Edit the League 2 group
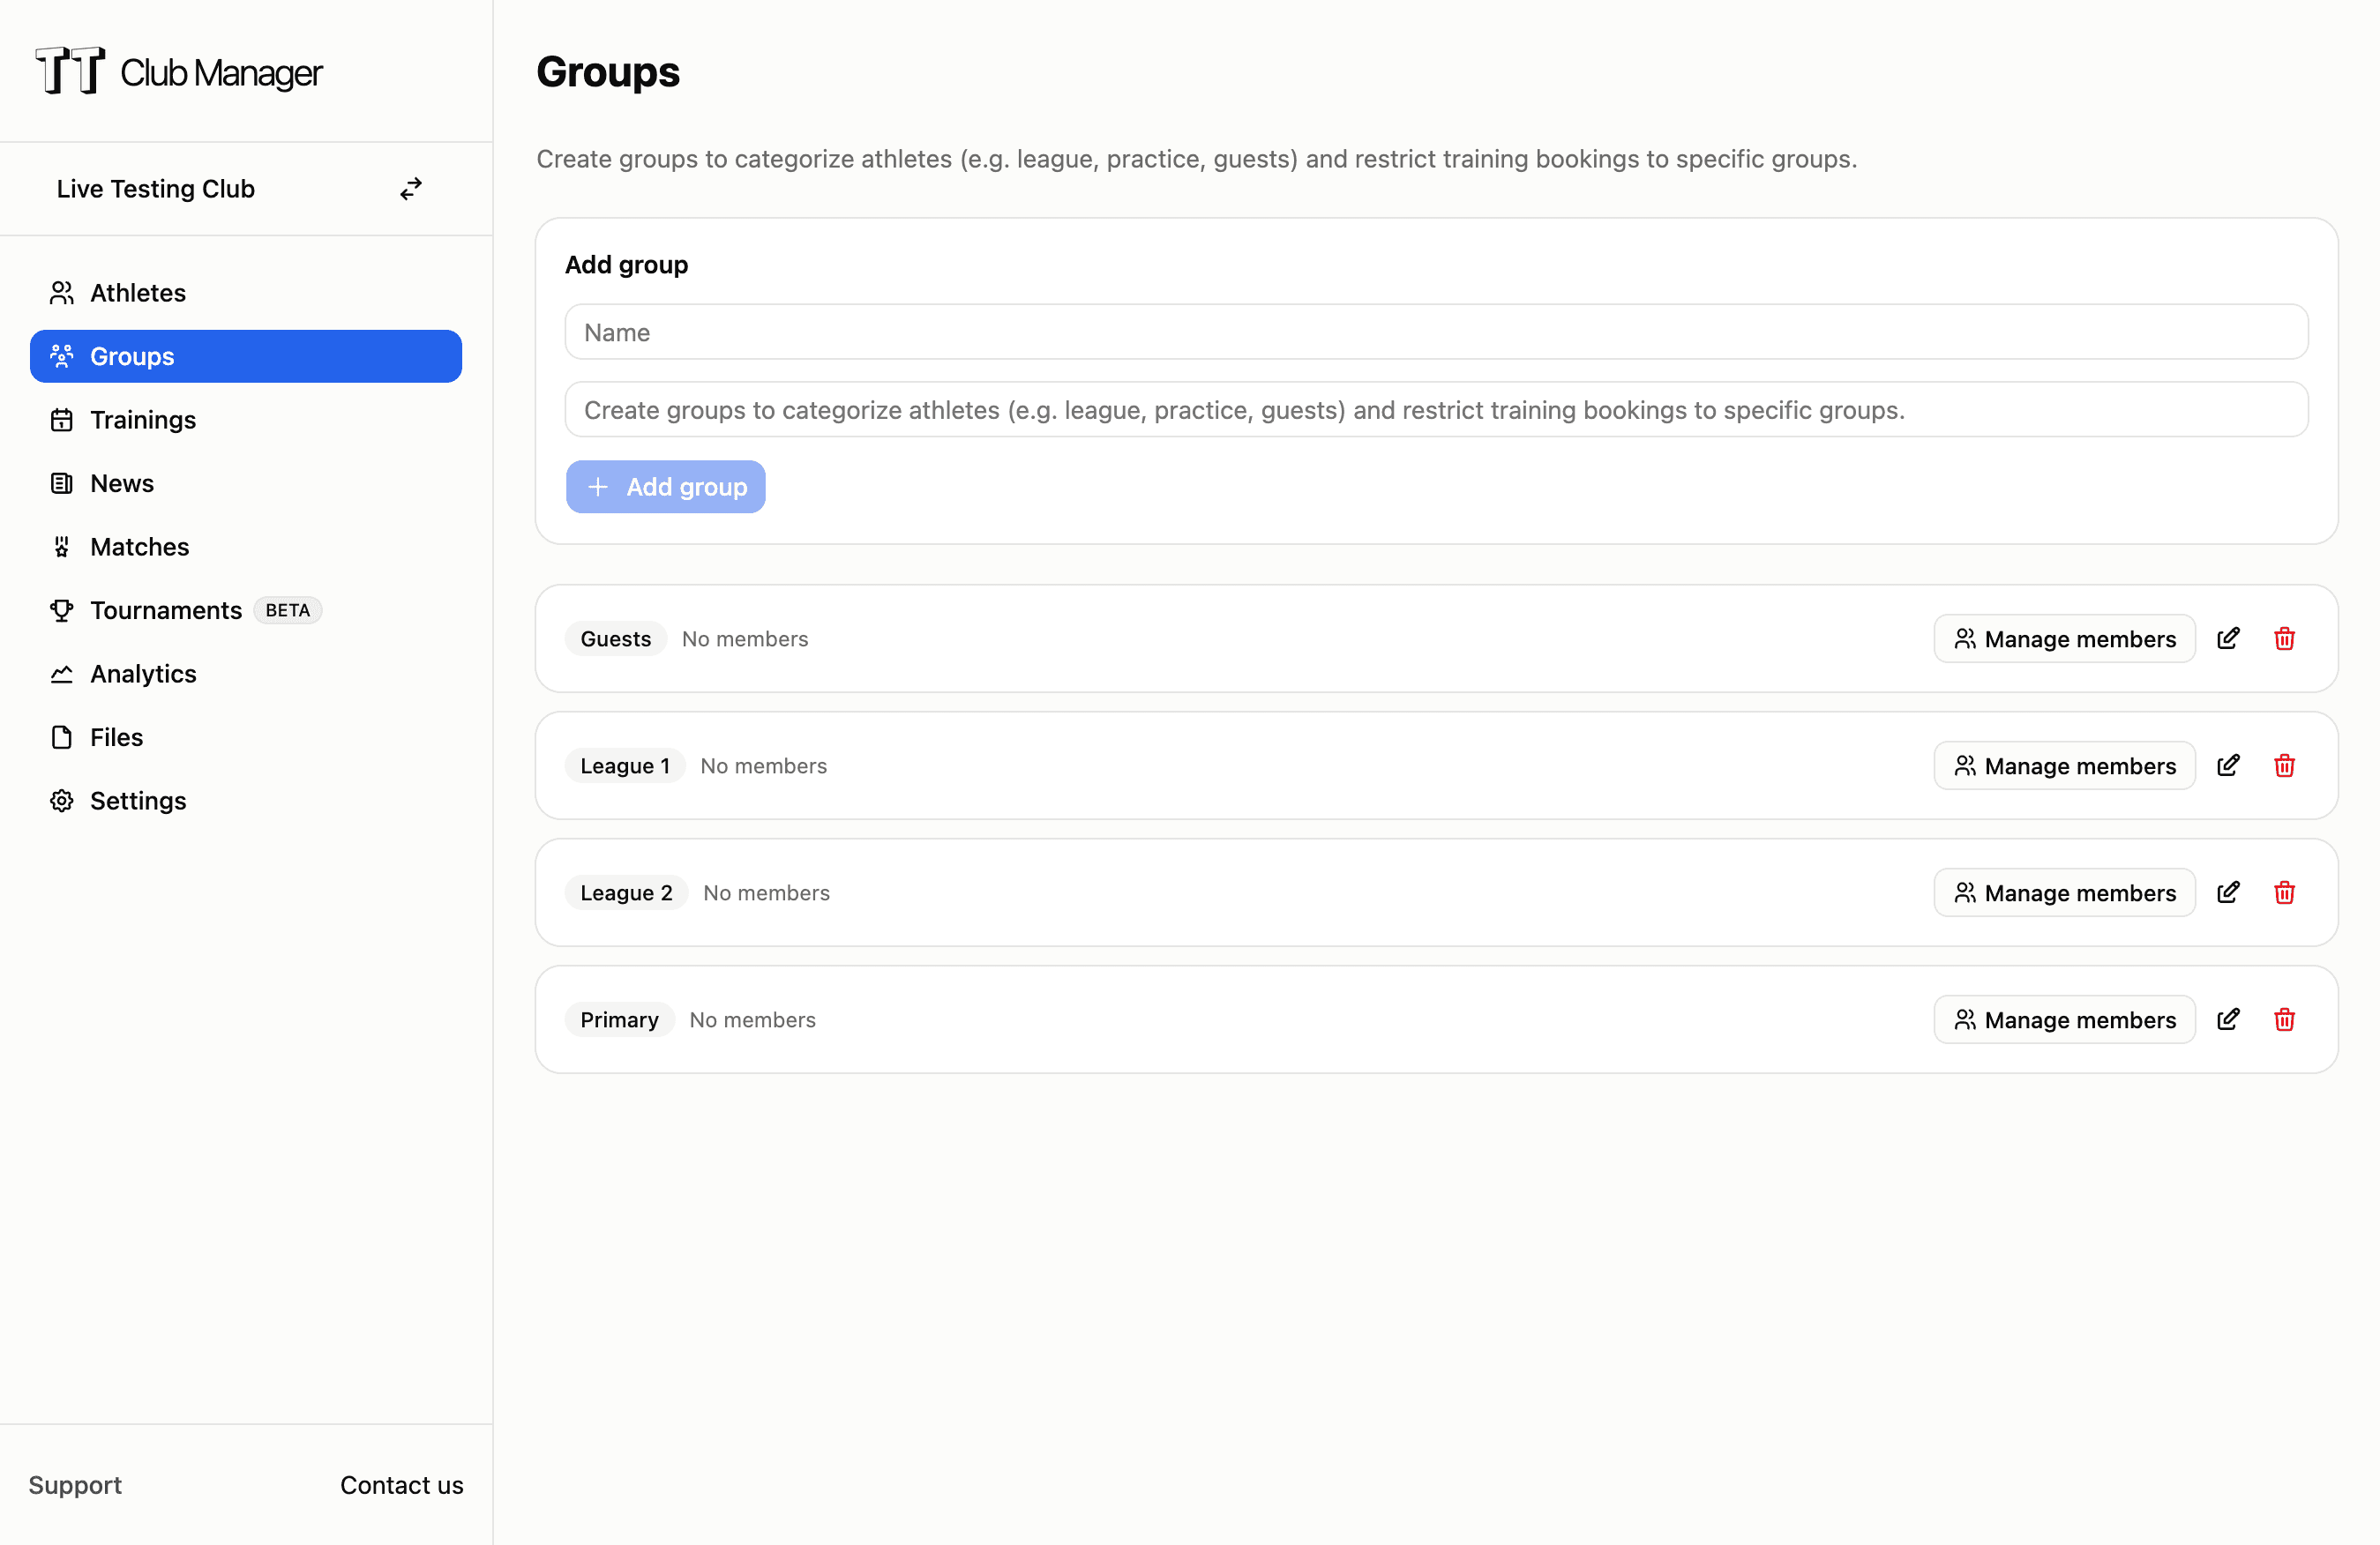The width and height of the screenshot is (2380, 1545). click(2228, 892)
